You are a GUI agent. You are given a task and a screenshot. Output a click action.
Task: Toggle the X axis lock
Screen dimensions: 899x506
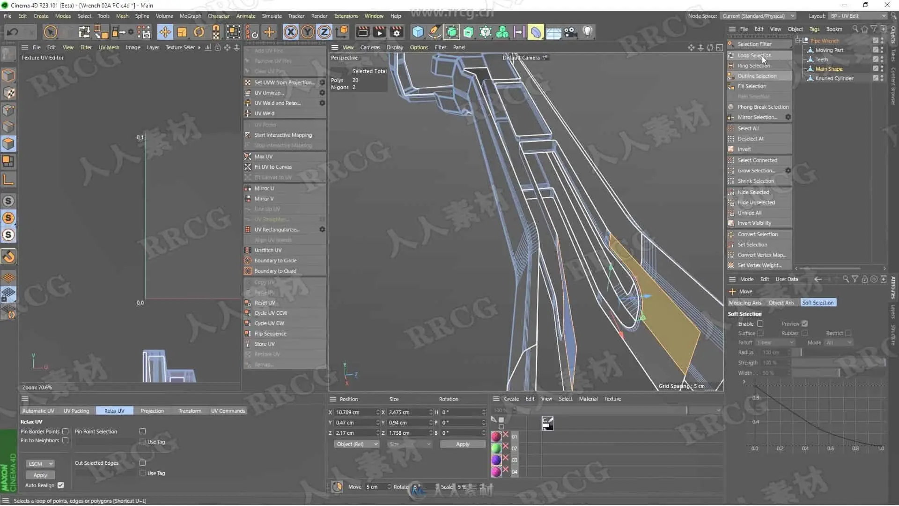coord(291,32)
